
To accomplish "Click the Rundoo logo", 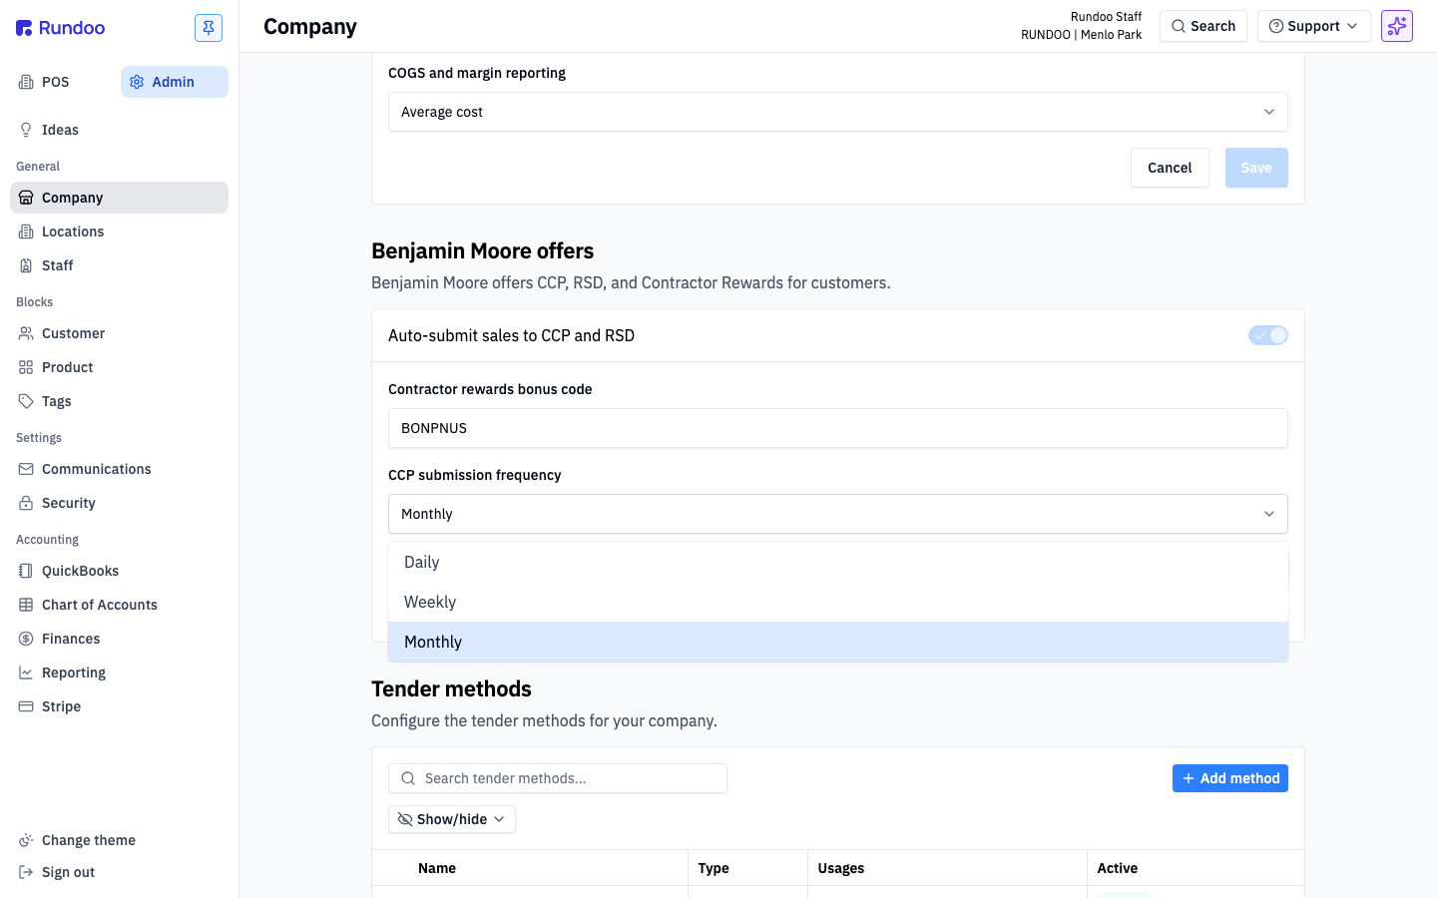I will pos(61,28).
